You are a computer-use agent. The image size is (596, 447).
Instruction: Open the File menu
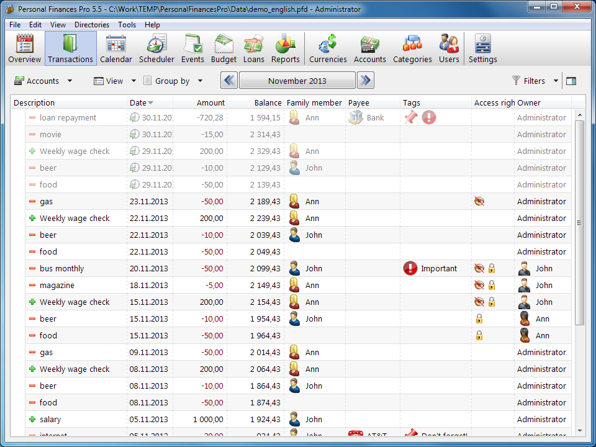tap(15, 25)
